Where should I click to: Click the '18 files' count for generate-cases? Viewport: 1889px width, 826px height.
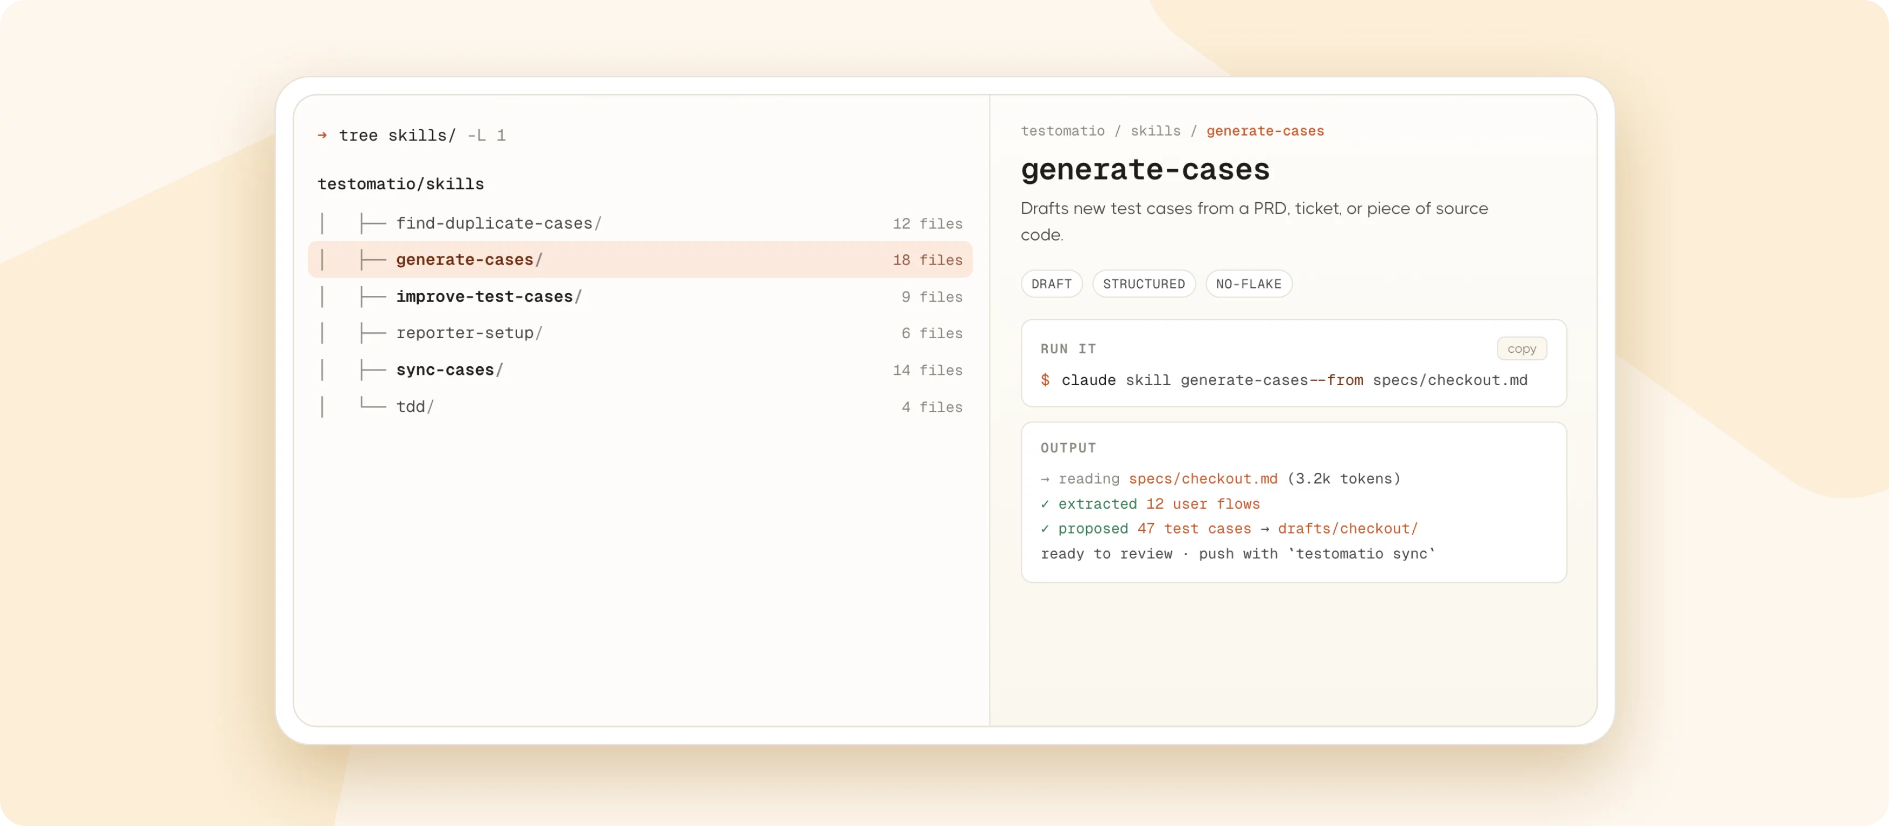tap(927, 260)
